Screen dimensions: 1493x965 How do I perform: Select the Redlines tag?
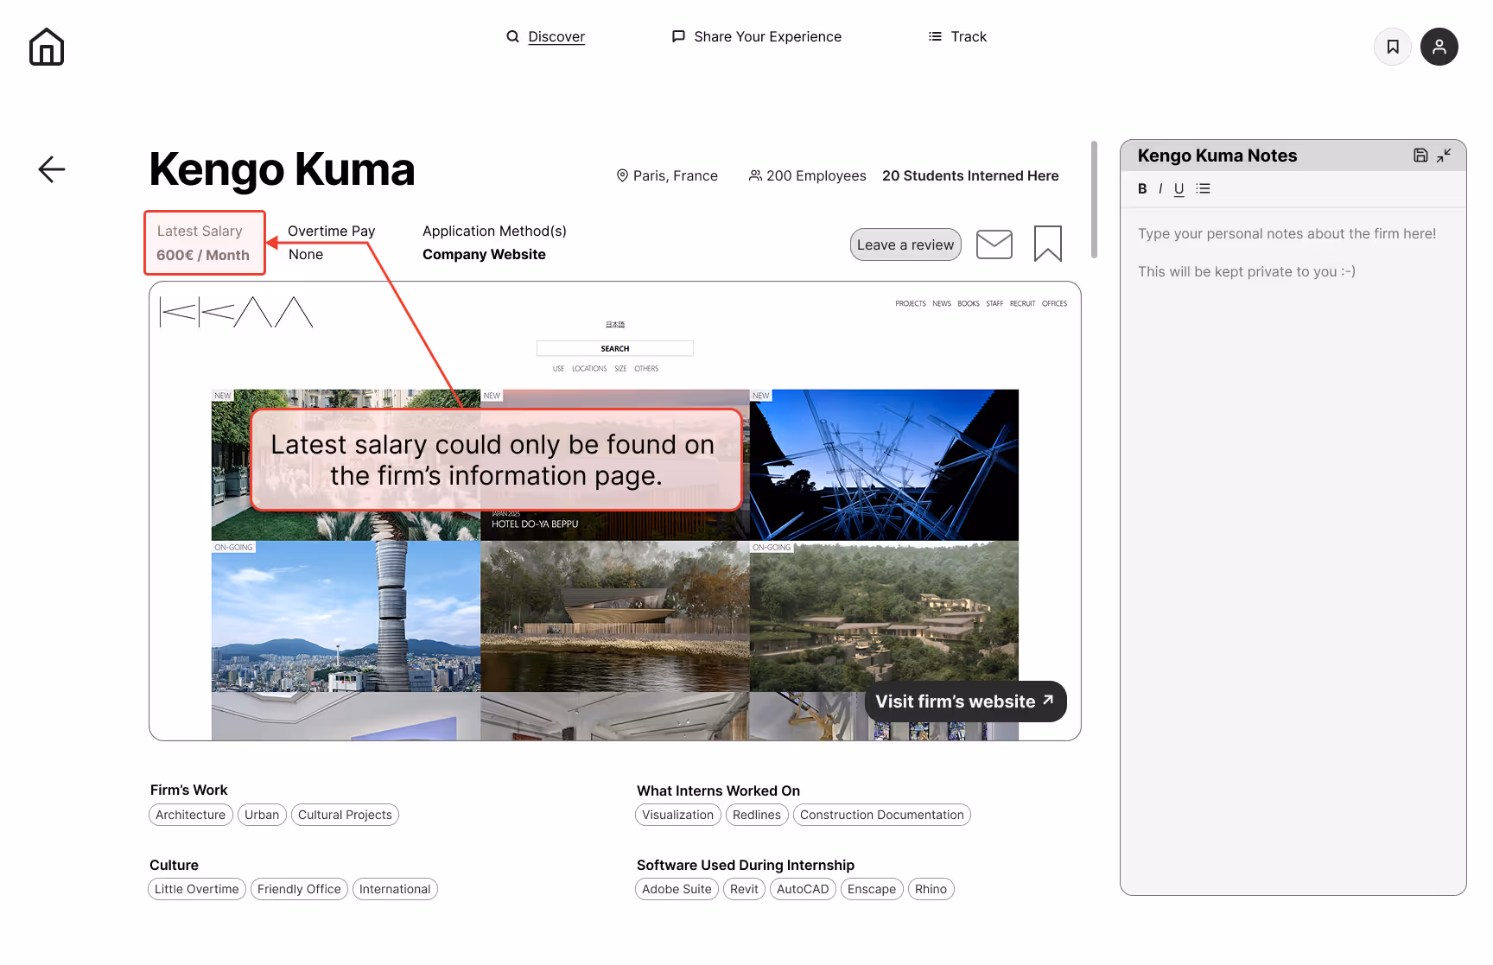pos(757,815)
